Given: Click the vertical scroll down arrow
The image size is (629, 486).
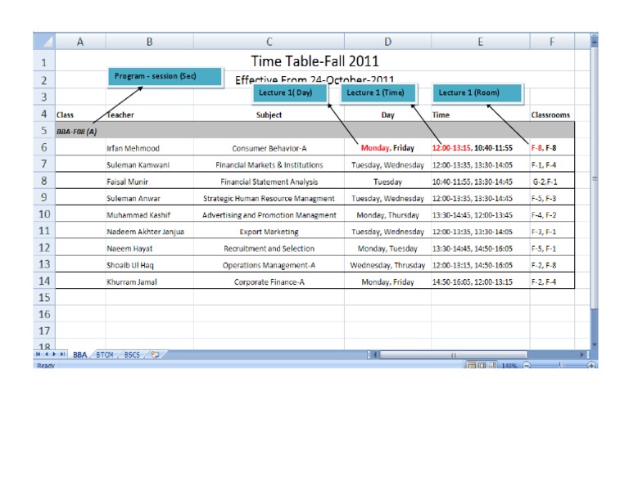Looking at the screenshot, I should pos(595,344).
